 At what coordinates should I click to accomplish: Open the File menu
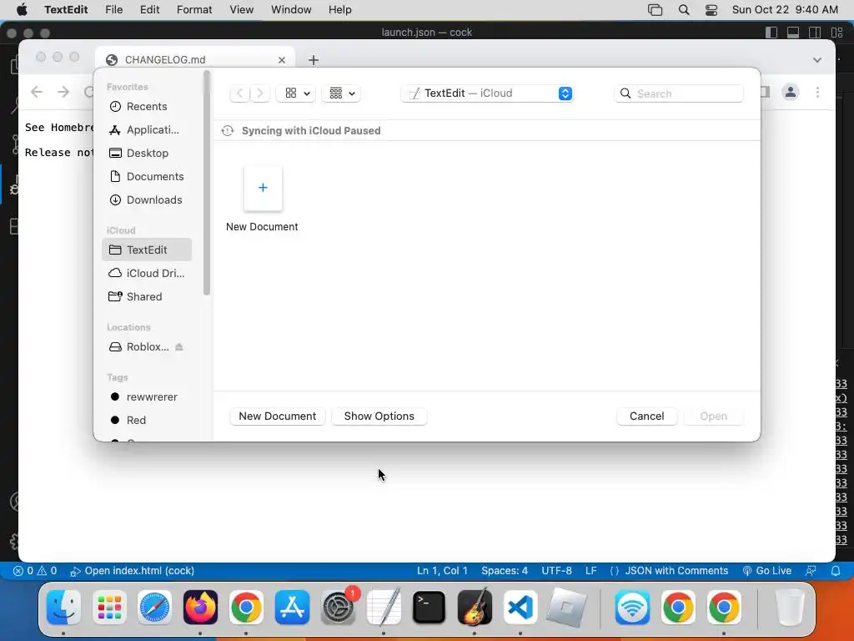pos(113,9)
